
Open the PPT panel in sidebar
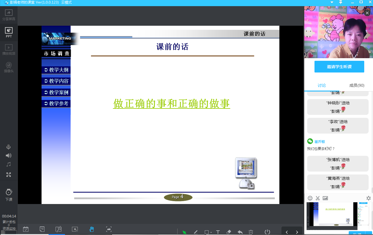point(9,32)
